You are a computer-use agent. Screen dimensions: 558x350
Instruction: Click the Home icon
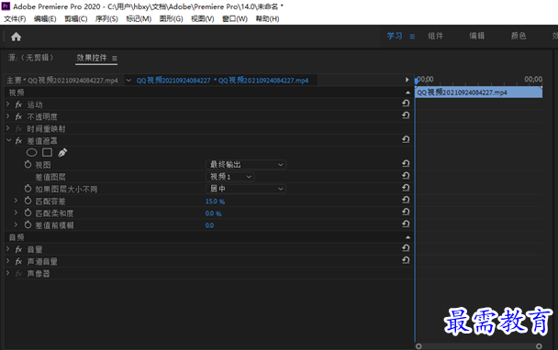tap(16, 37)
